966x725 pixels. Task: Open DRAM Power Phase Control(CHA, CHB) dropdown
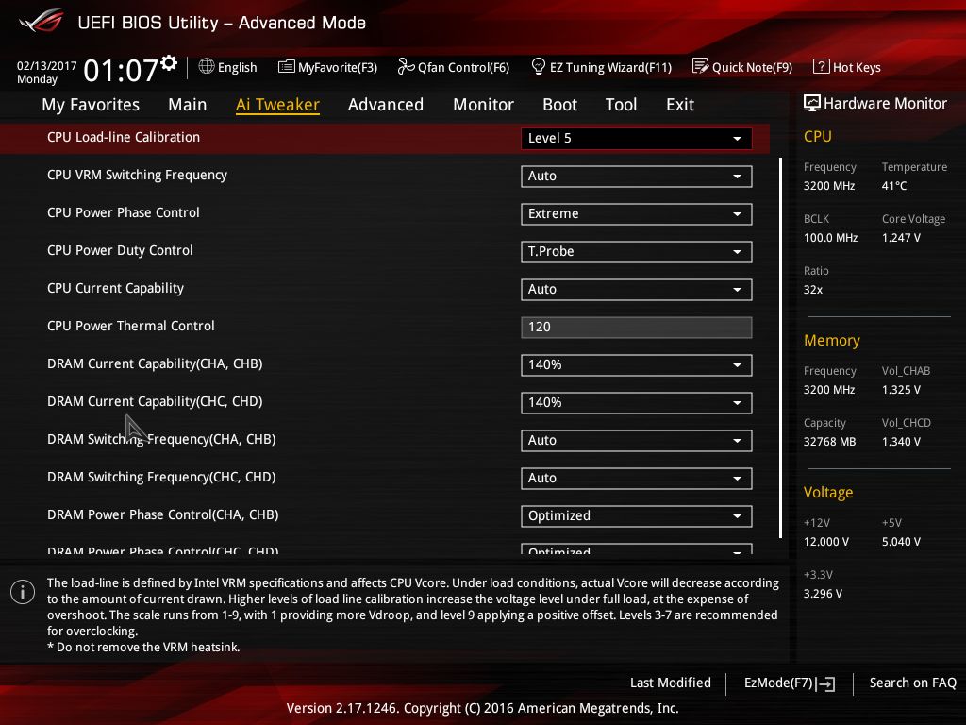637,516
